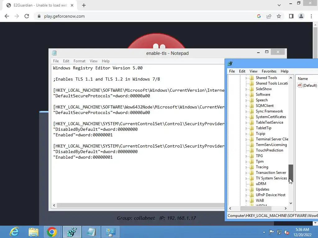Open Notepad File menu
Screen dimensions: 318x238
click(56, 61)
